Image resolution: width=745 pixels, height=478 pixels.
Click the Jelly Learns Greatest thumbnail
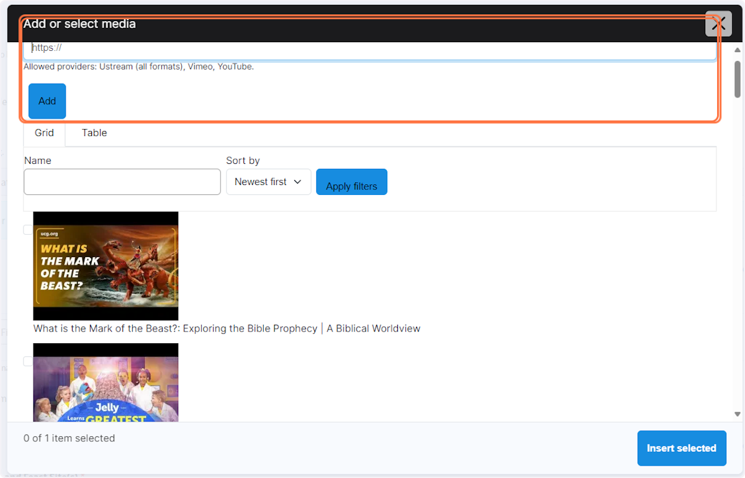(106, 385)
